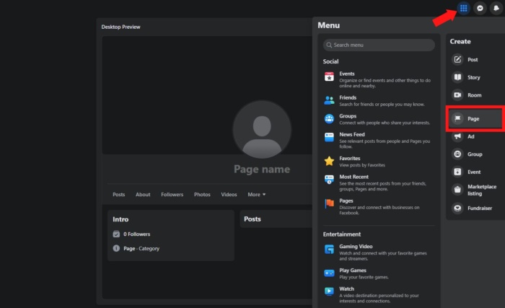505x308 pixels.
Task: Click the Event icon under Create
Action: point(457,172)
